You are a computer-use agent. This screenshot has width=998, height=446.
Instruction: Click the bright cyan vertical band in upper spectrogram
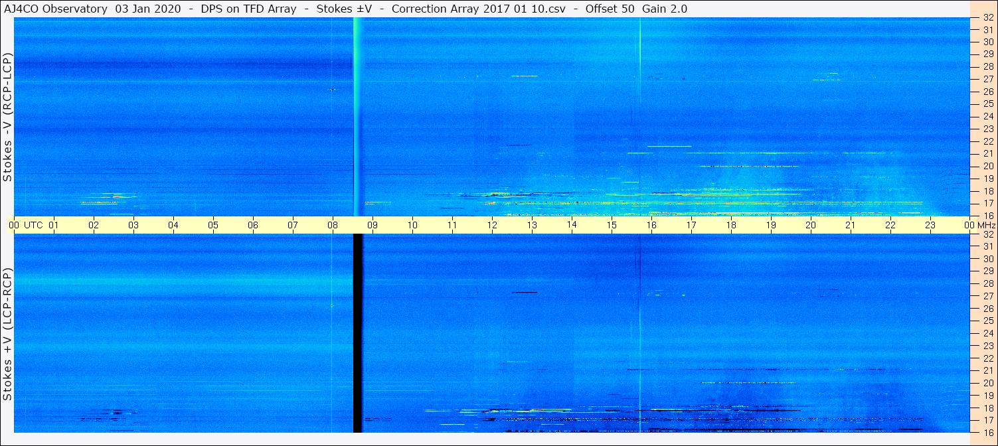click(358, 116)
